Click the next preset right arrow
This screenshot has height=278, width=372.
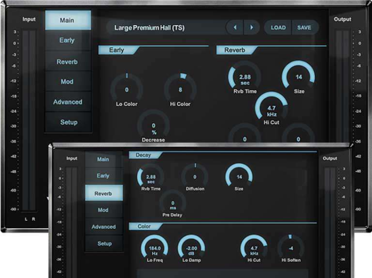[251, 27]
